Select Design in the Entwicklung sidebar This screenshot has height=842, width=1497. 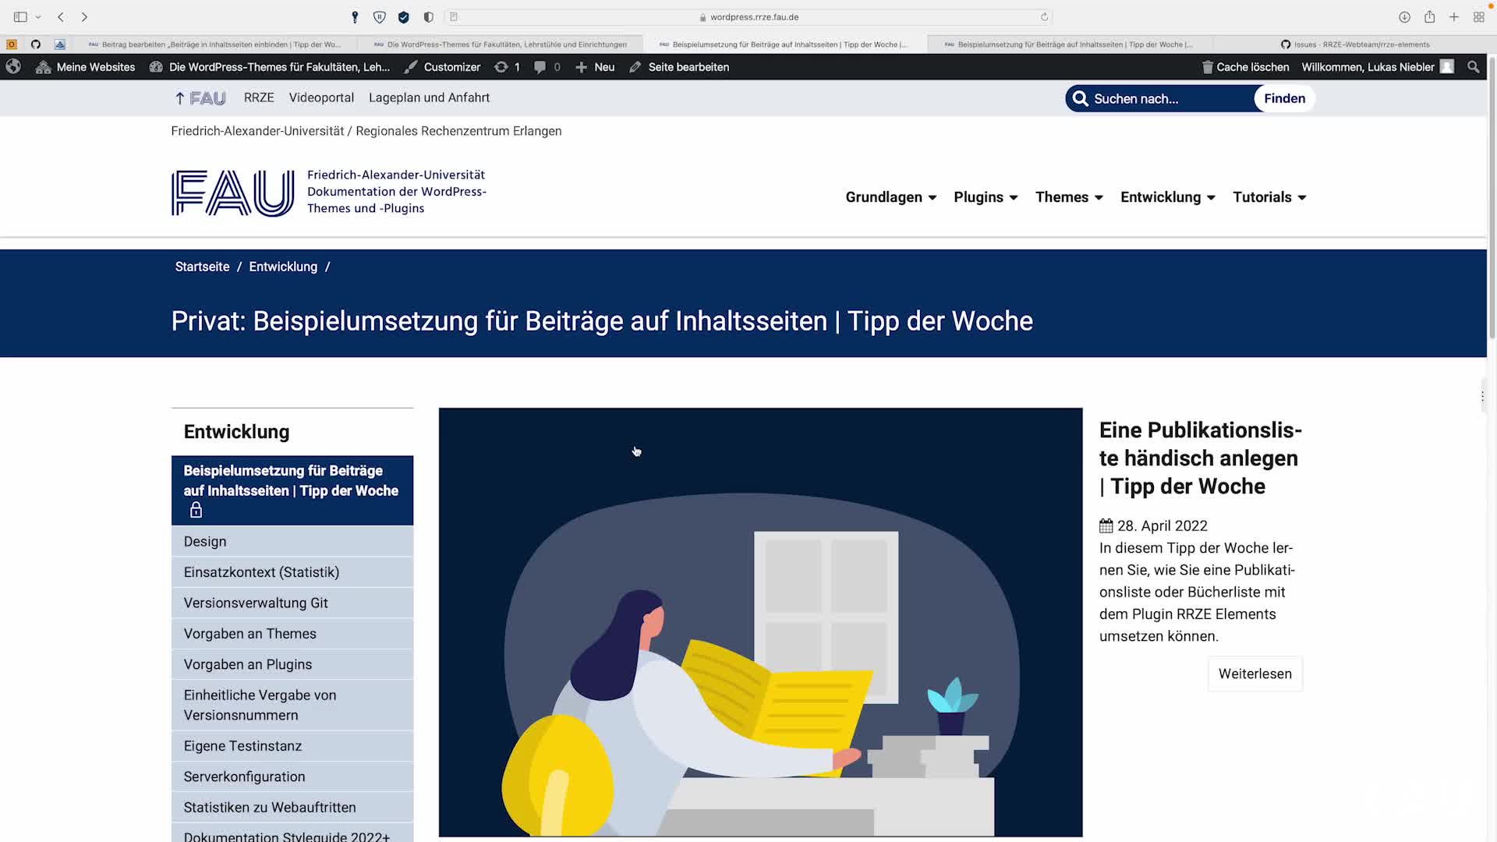[204, 541]
